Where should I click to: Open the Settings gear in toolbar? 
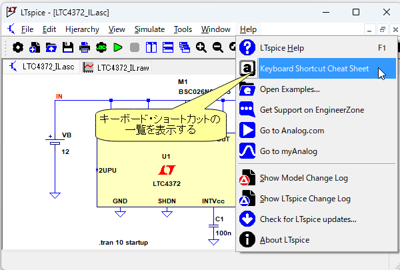pos(17,47)
